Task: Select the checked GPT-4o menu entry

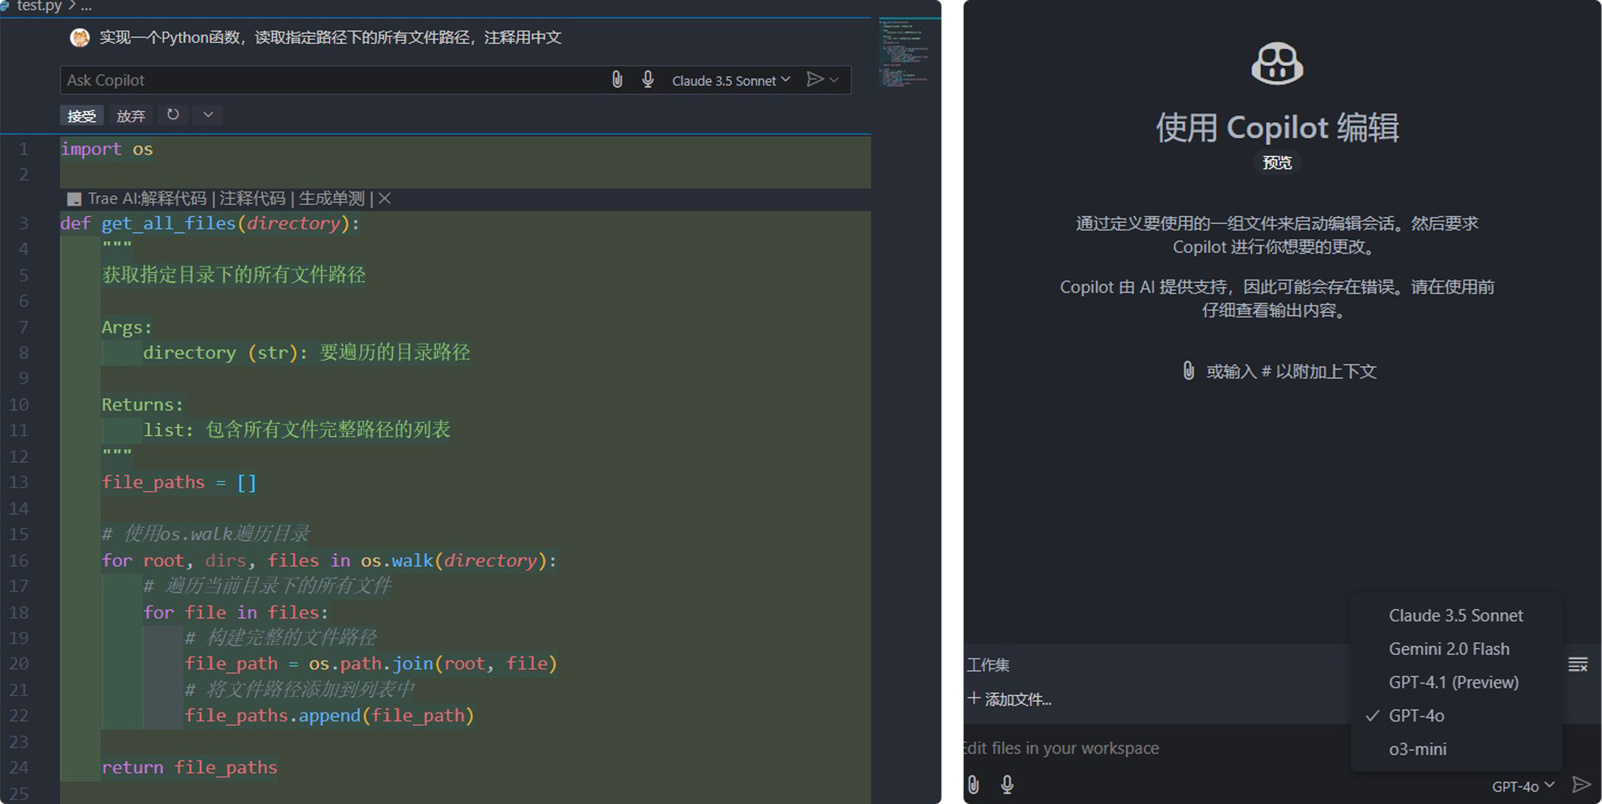Action: coord(1456,716)
